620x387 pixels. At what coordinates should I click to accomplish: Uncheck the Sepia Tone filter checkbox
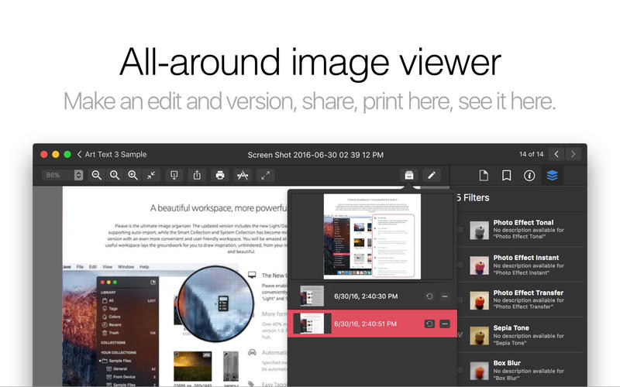(460, 334)
